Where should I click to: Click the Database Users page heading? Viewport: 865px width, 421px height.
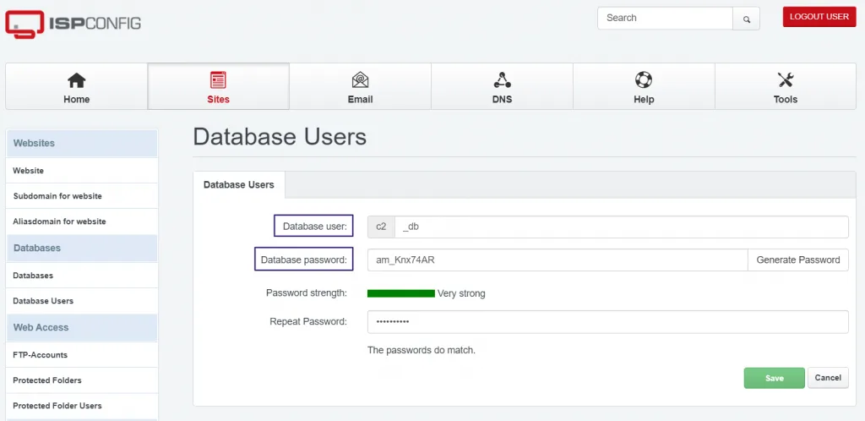coord(280,137)
